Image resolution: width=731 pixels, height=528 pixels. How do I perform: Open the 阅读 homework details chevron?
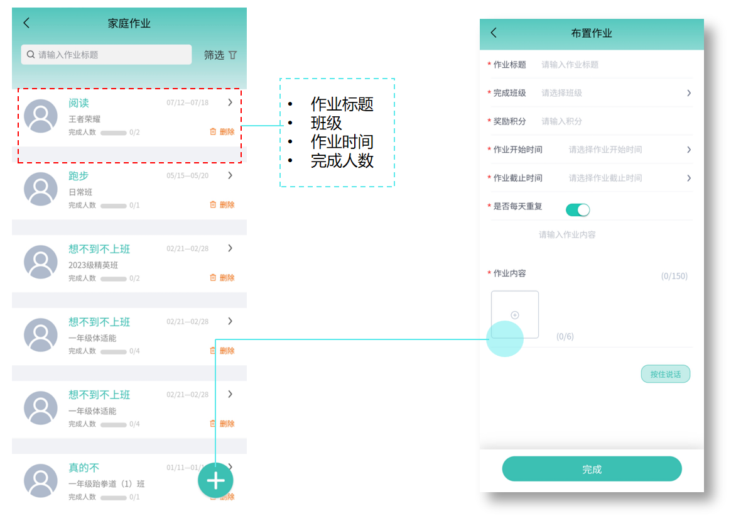coord(230,102)
